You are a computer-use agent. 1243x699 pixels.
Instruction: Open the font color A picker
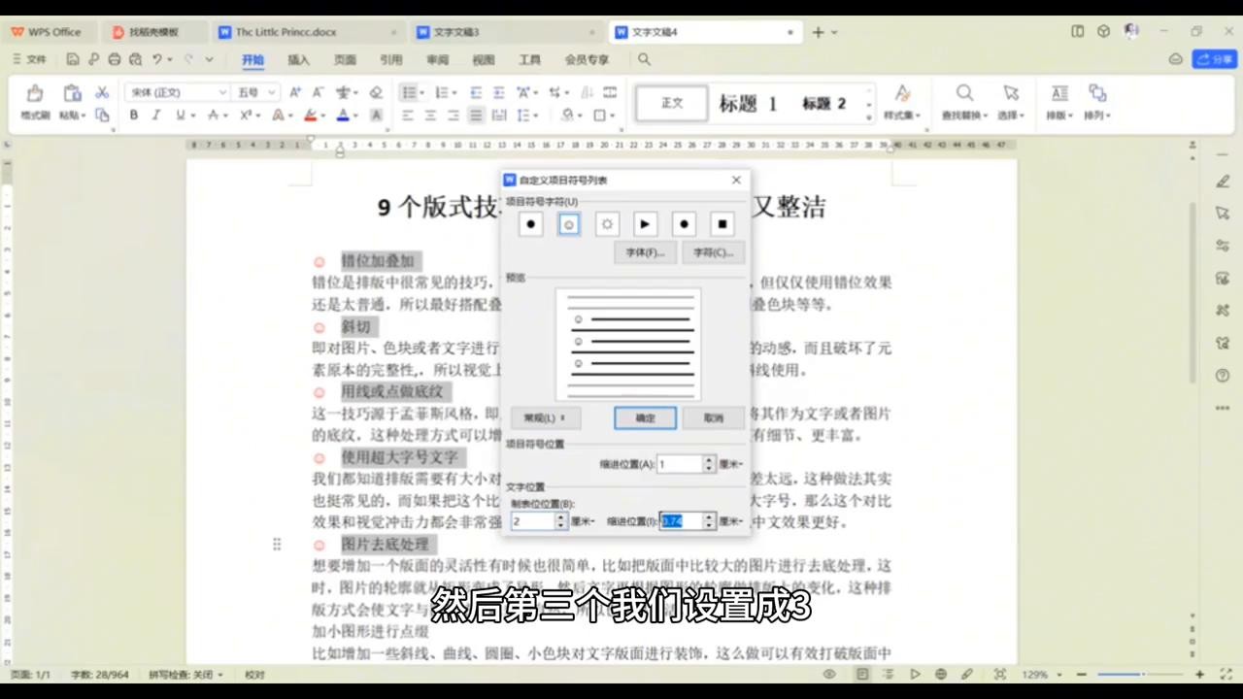342,115
